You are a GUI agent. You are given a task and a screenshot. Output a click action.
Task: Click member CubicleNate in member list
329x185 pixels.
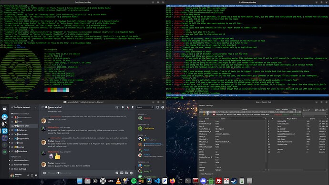tap(149, 128)
